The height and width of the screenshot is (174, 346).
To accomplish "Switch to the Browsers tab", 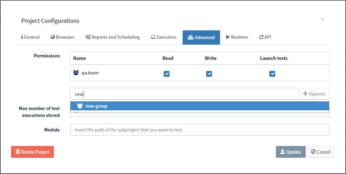I will coord(63,37).
